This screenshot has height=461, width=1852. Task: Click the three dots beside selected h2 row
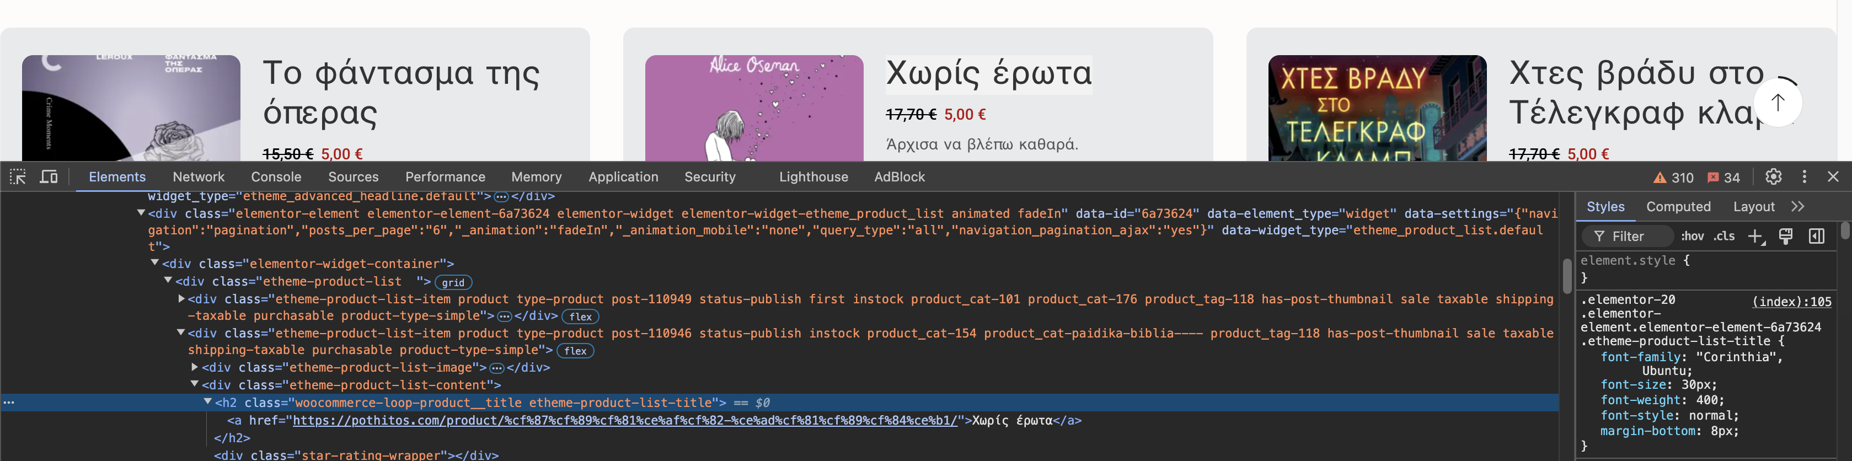point(9,403)
